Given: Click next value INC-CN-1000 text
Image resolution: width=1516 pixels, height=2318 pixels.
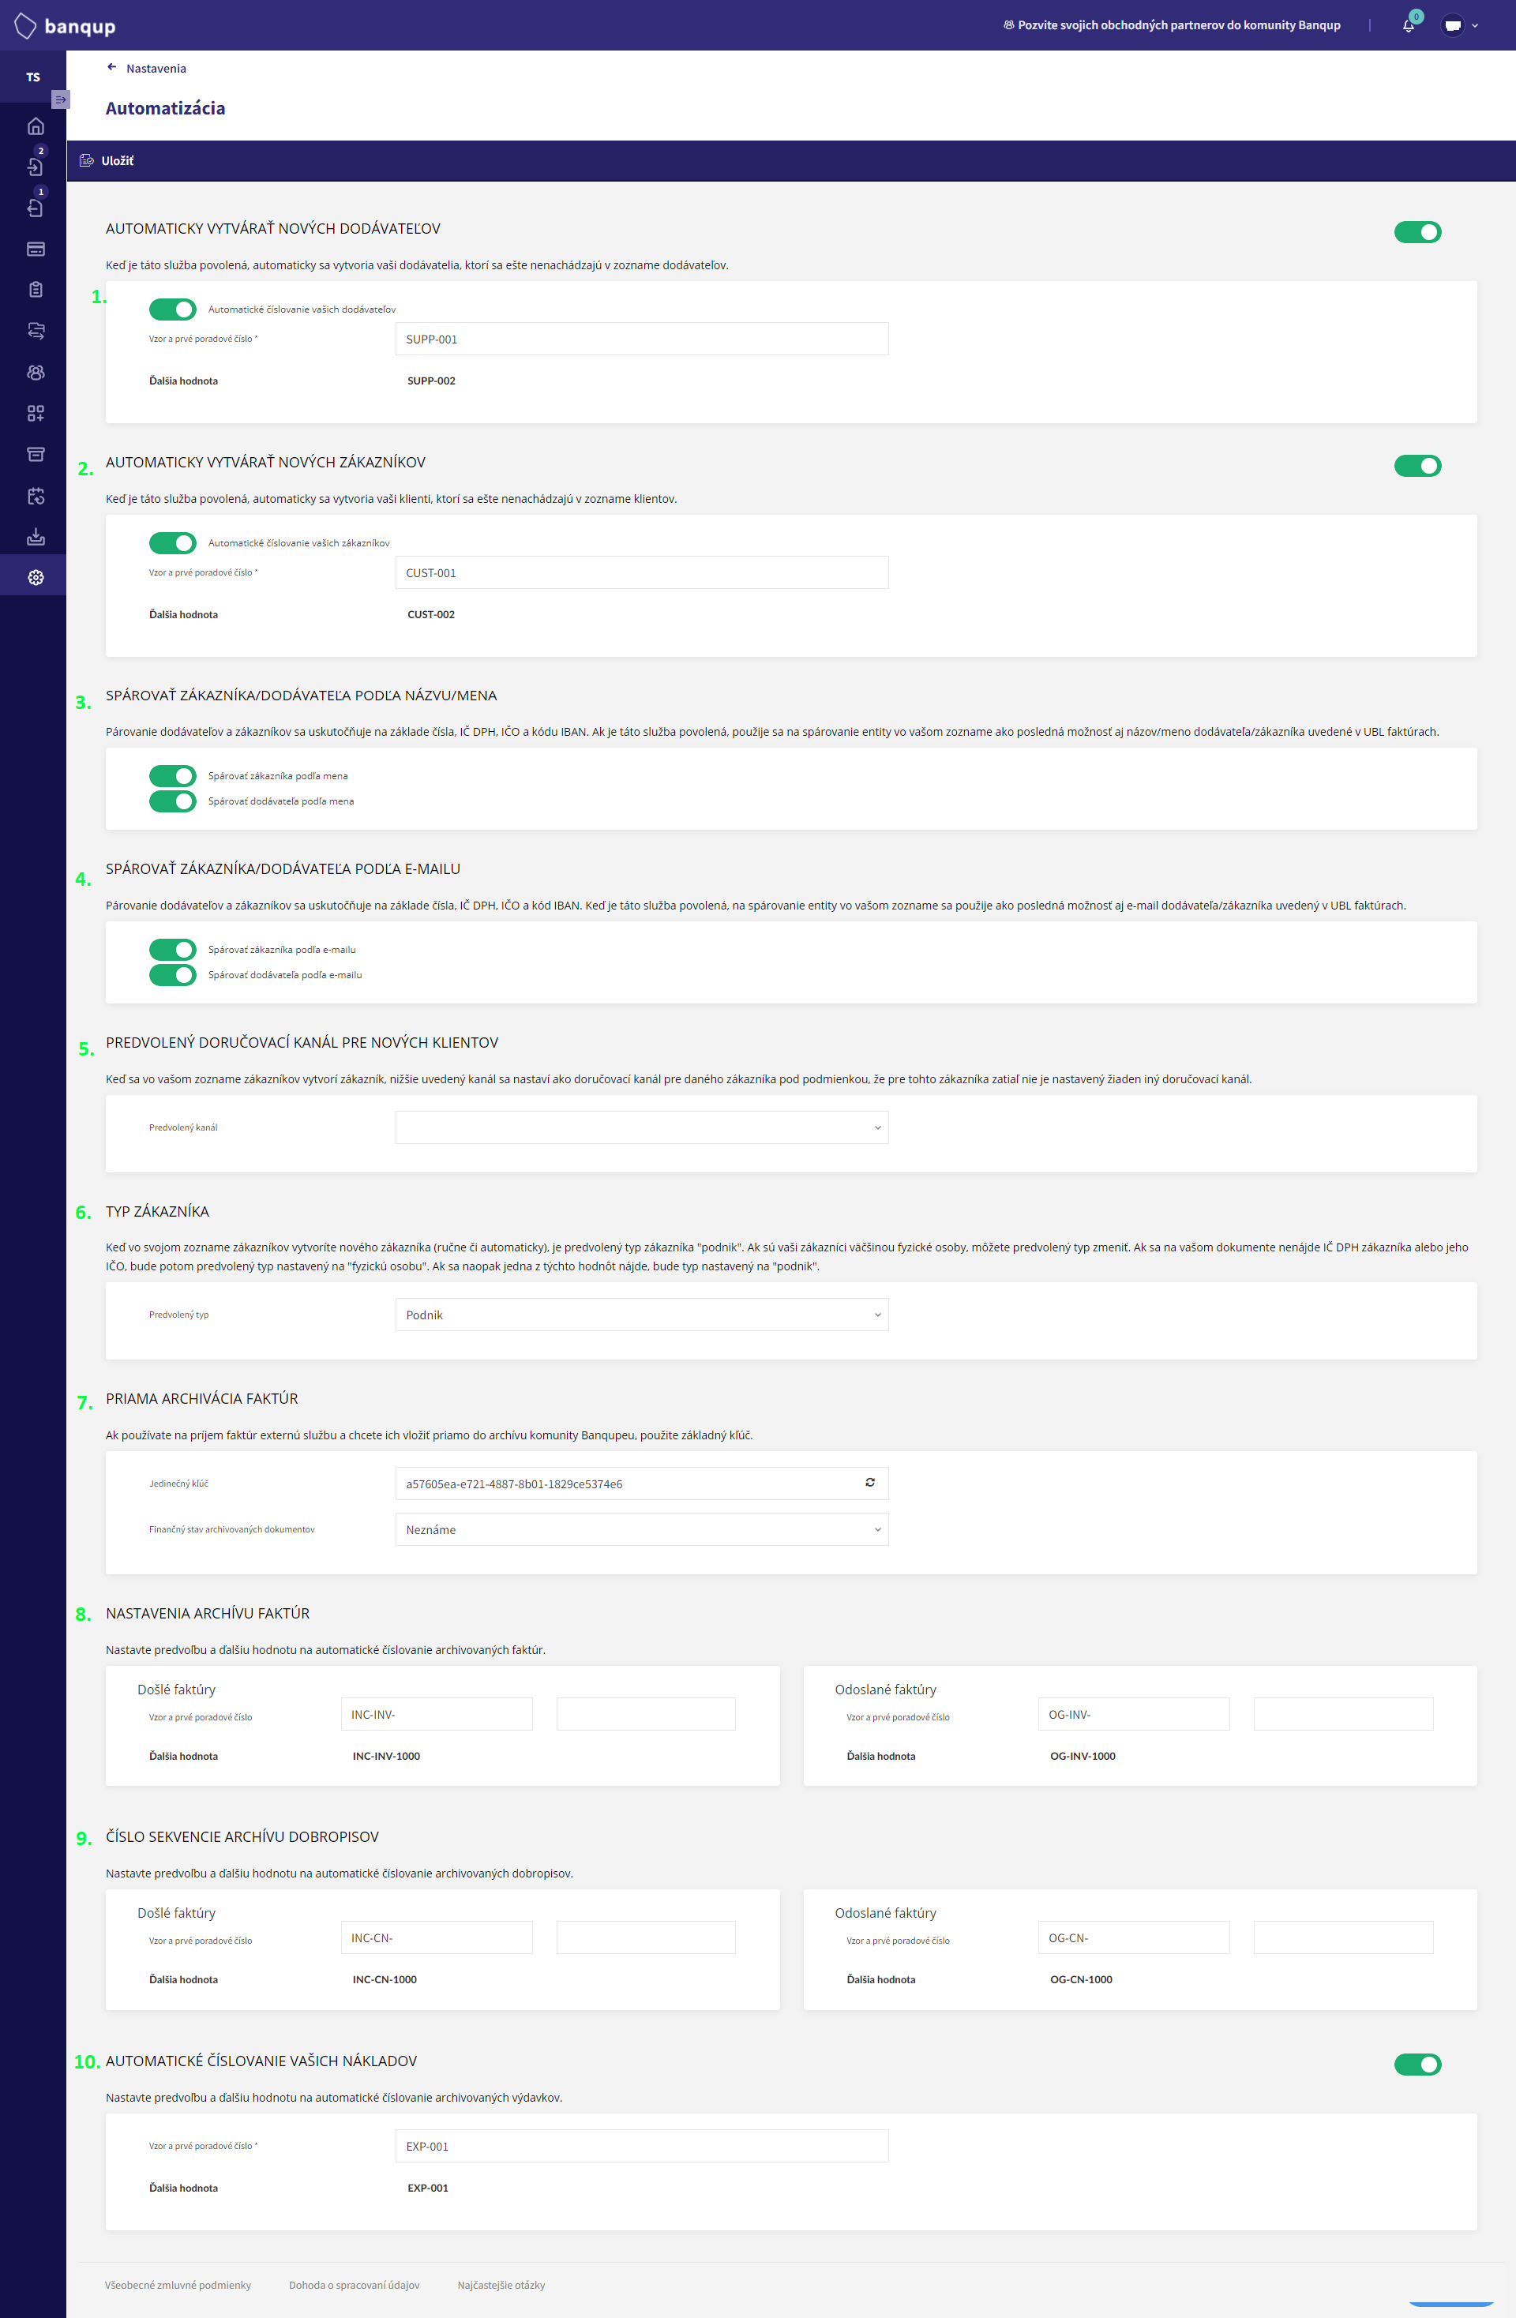Looking at the screenshot, I should (x=385, y=1980).
